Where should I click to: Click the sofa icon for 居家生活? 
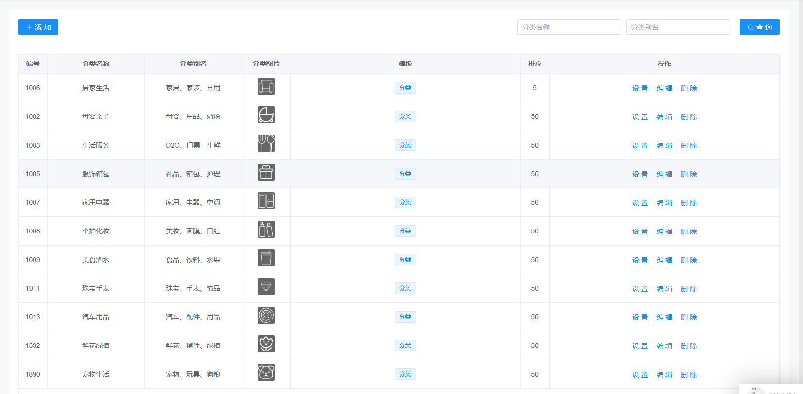point(266,86)
